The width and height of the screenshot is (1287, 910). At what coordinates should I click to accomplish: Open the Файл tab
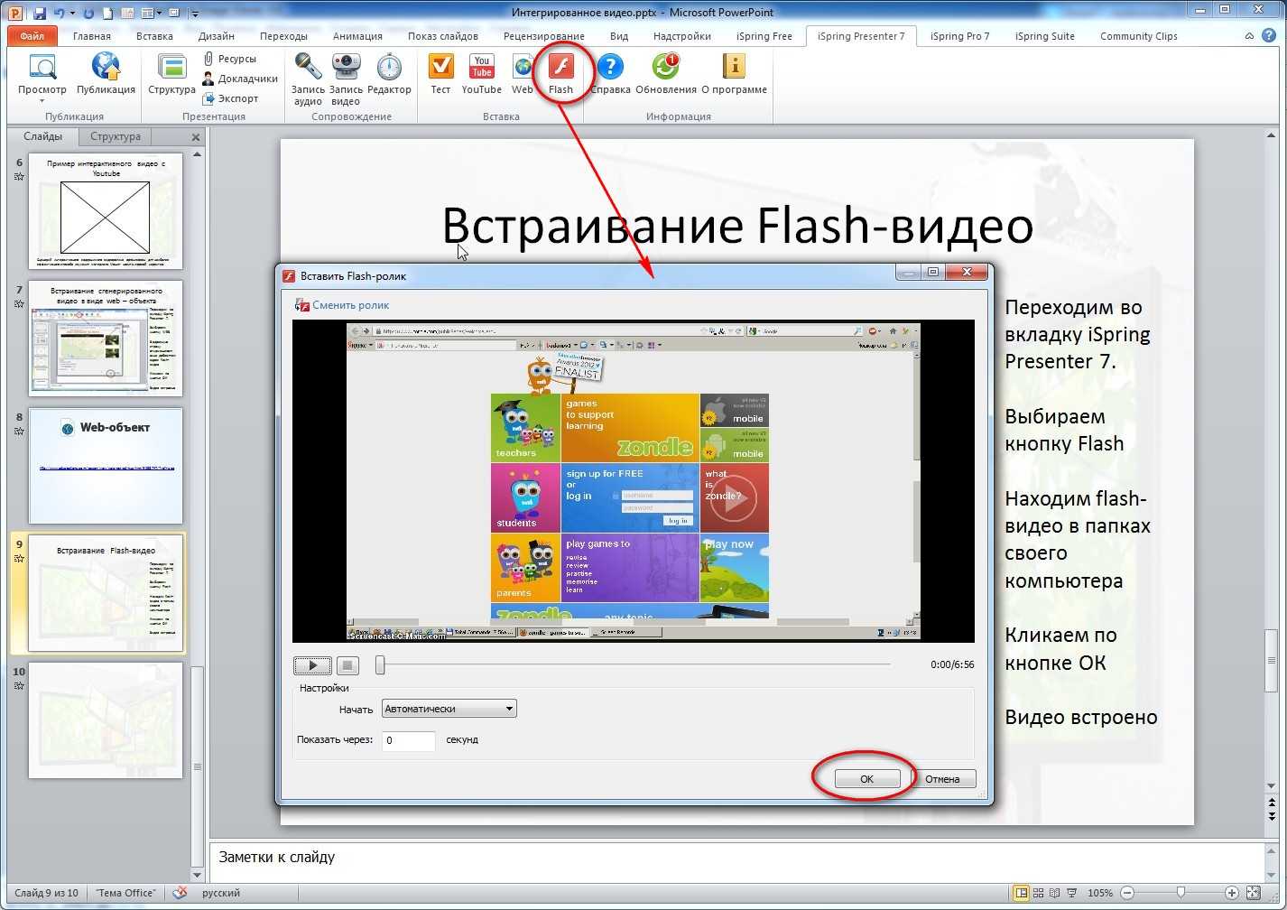click(32, 36)
